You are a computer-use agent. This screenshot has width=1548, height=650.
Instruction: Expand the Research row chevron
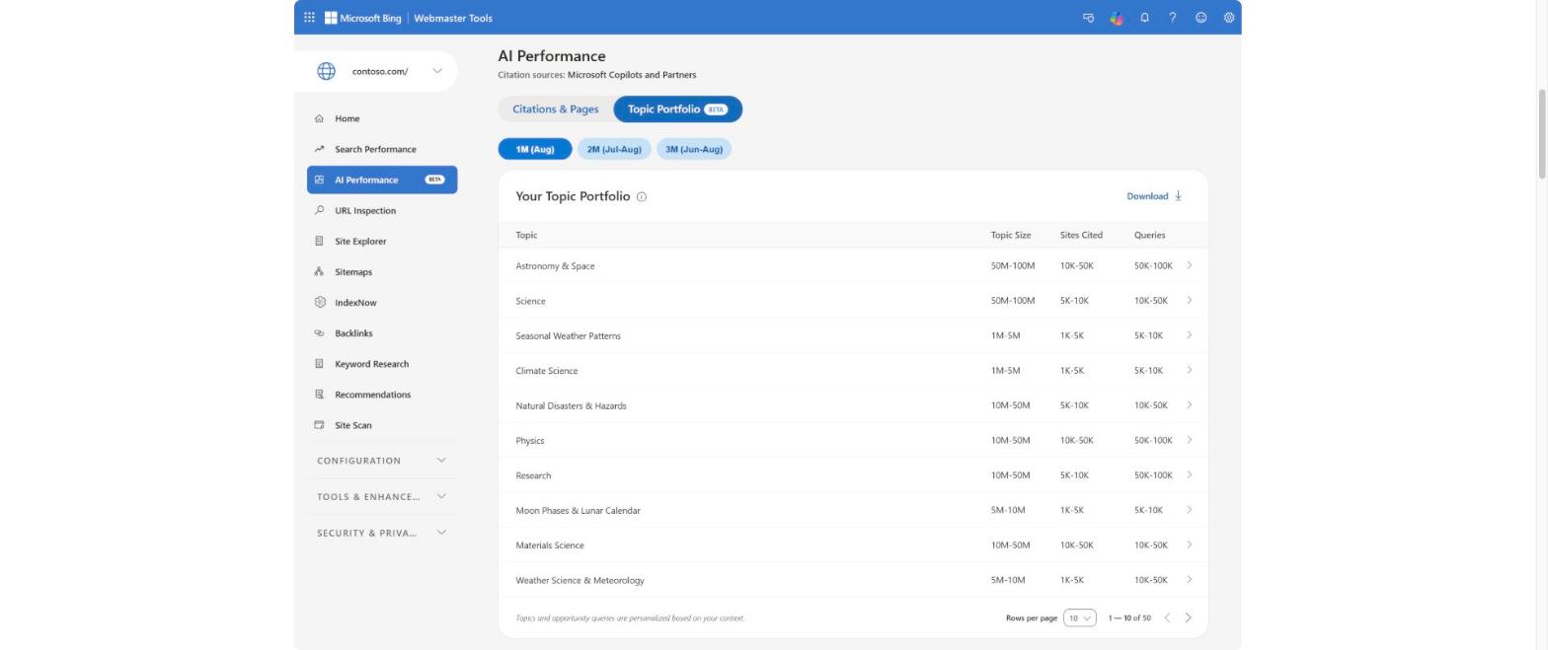tap(1190, 474)
